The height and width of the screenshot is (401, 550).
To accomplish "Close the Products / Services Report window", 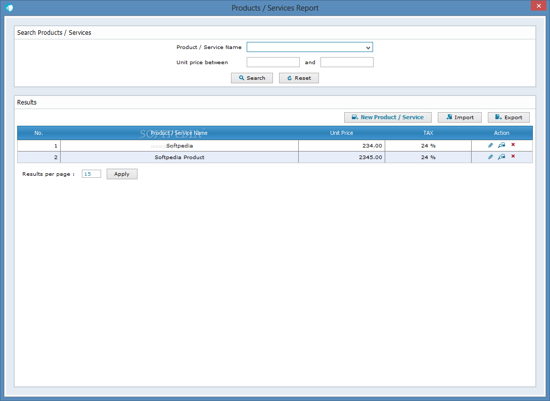I will (x=538, y=6).
